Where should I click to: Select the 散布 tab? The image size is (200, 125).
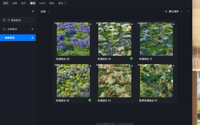pos(33,3)
